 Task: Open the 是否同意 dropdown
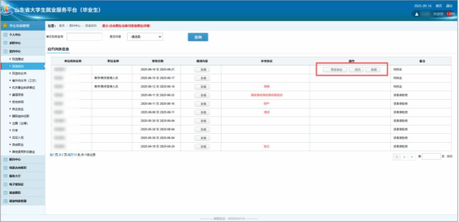tap(144, 37)
